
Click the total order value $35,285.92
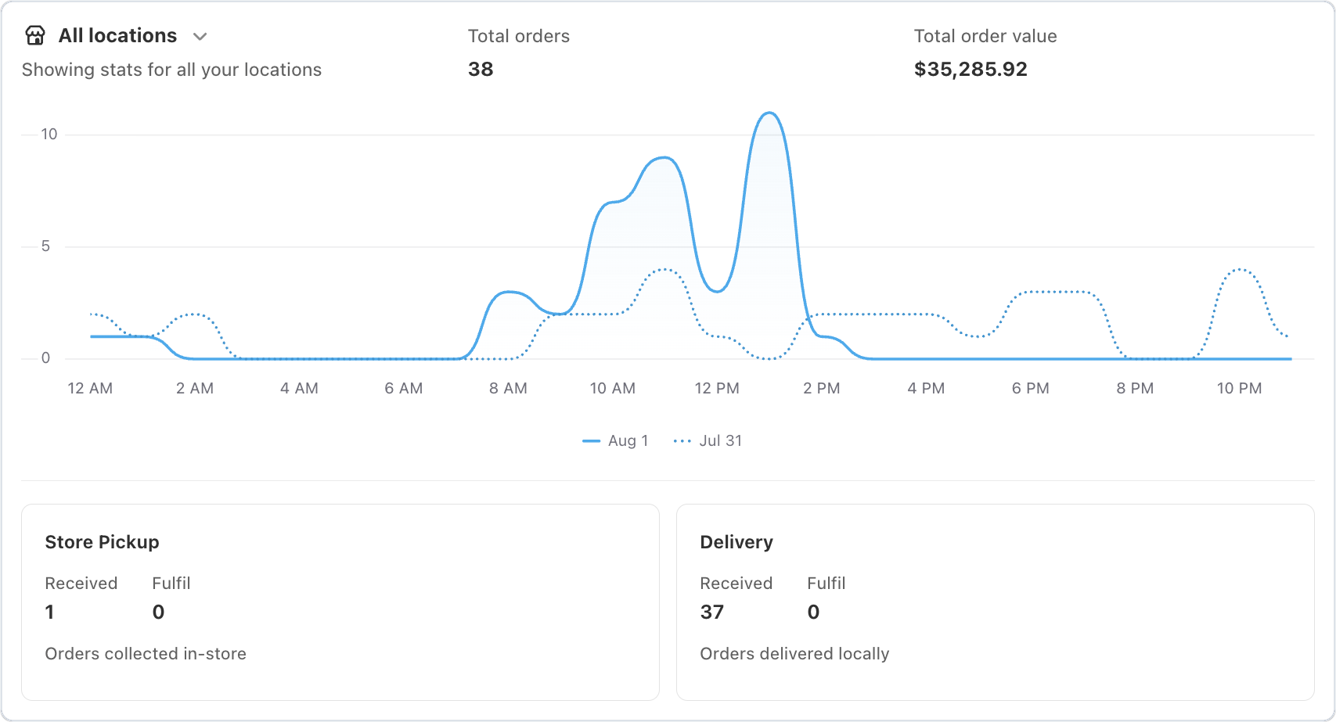(x=970, y=70)
